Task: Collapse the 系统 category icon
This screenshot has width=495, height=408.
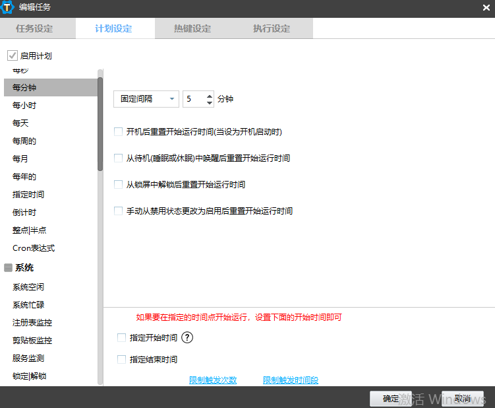Action: [x=9, y=268]
